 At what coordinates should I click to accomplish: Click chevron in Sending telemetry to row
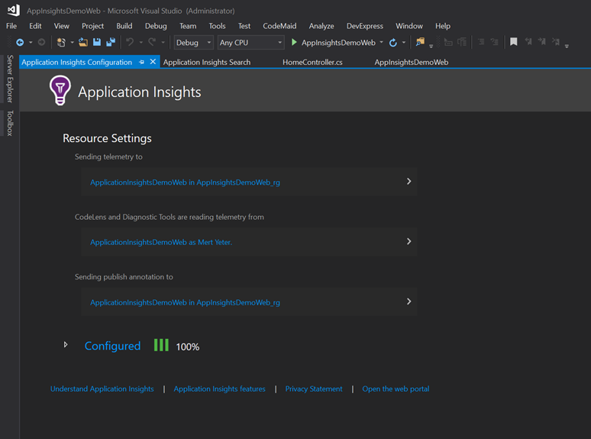pyautogui.click(x=409, y=181)
